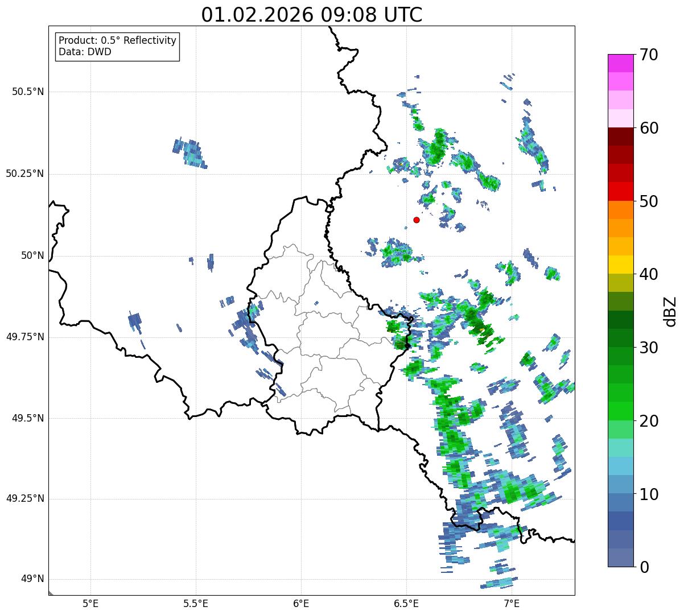The height and width of the screenshot is (615, 684).
Task: Pick the dark maroon colorbar segment below 60
Action: coord(621,137)
